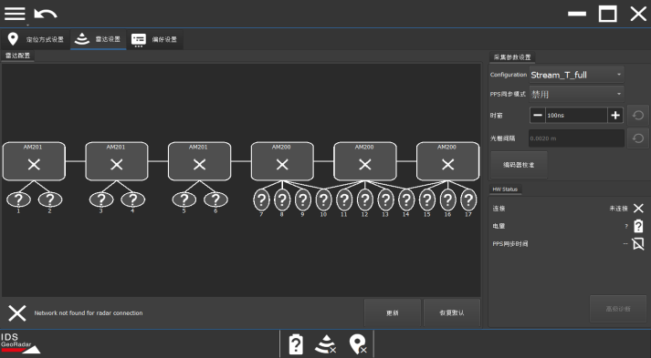The image size is (651, 358).
Task: Click antenna channel 7 question mark icon
Action: point(261,200)
